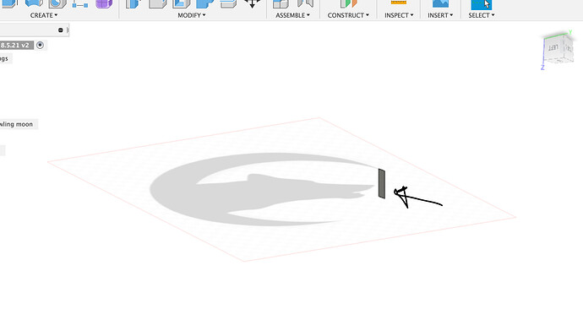Activate the radio button beside 8.5.21 v2
This screenshot has height=325, width=583.
41,46
